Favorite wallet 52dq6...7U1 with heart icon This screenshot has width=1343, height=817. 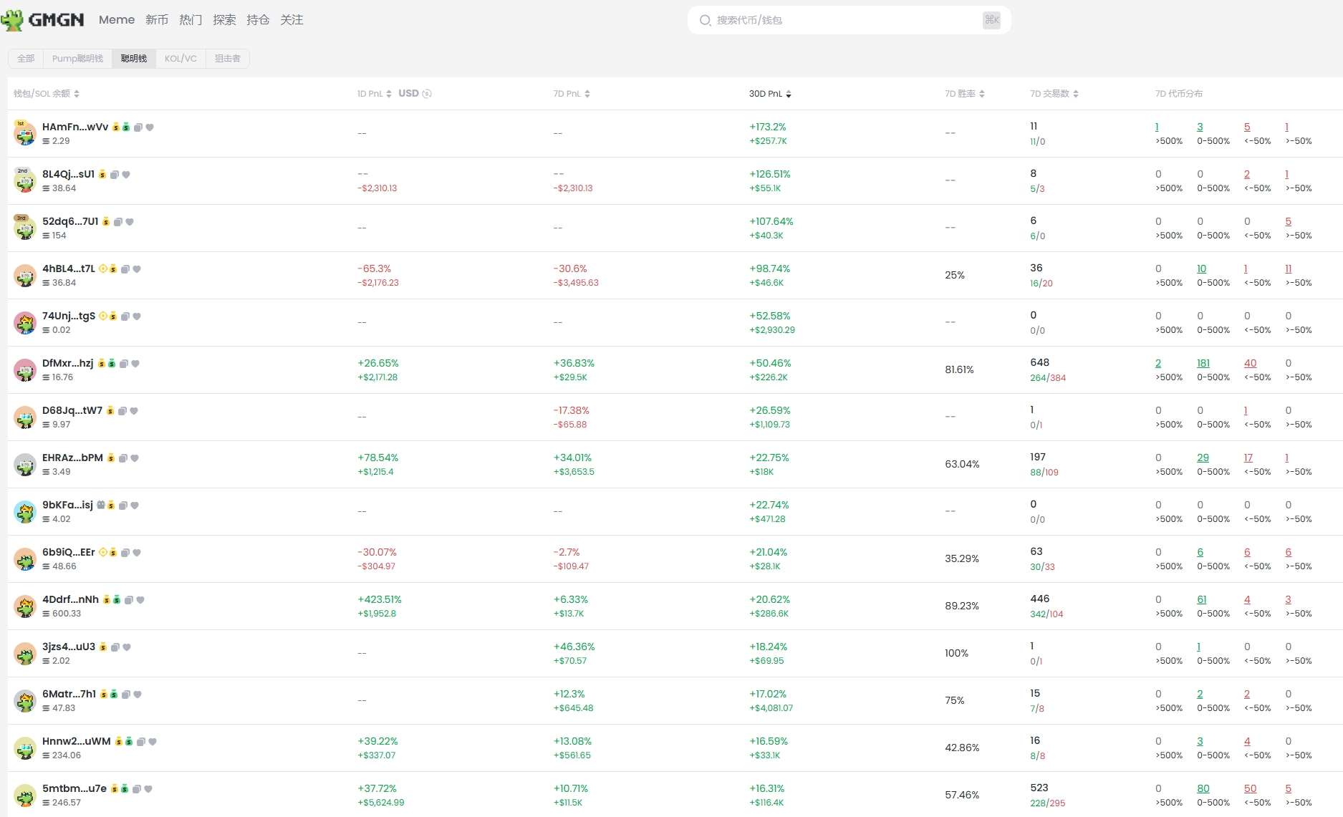click(130, 222)
